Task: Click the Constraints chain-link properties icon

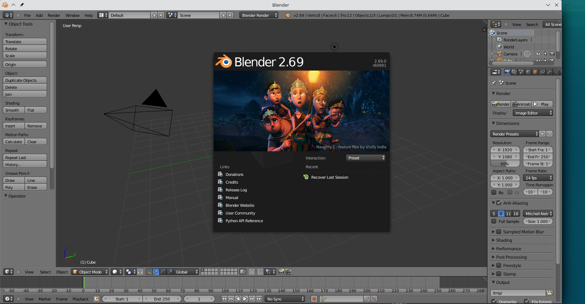Action: pyautogui.click(x=542, y=72)
